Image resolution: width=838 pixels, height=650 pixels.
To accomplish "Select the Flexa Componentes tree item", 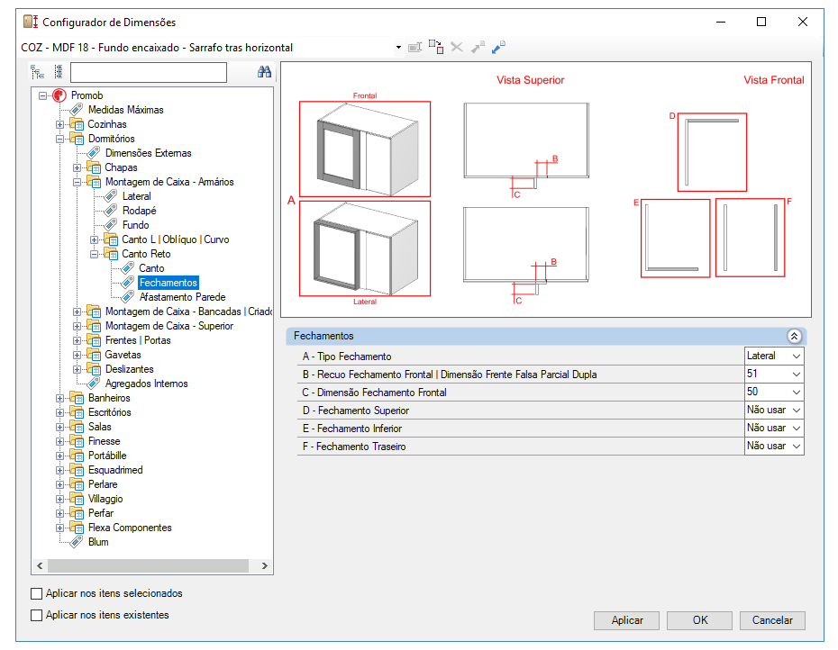I will [130, 528].
